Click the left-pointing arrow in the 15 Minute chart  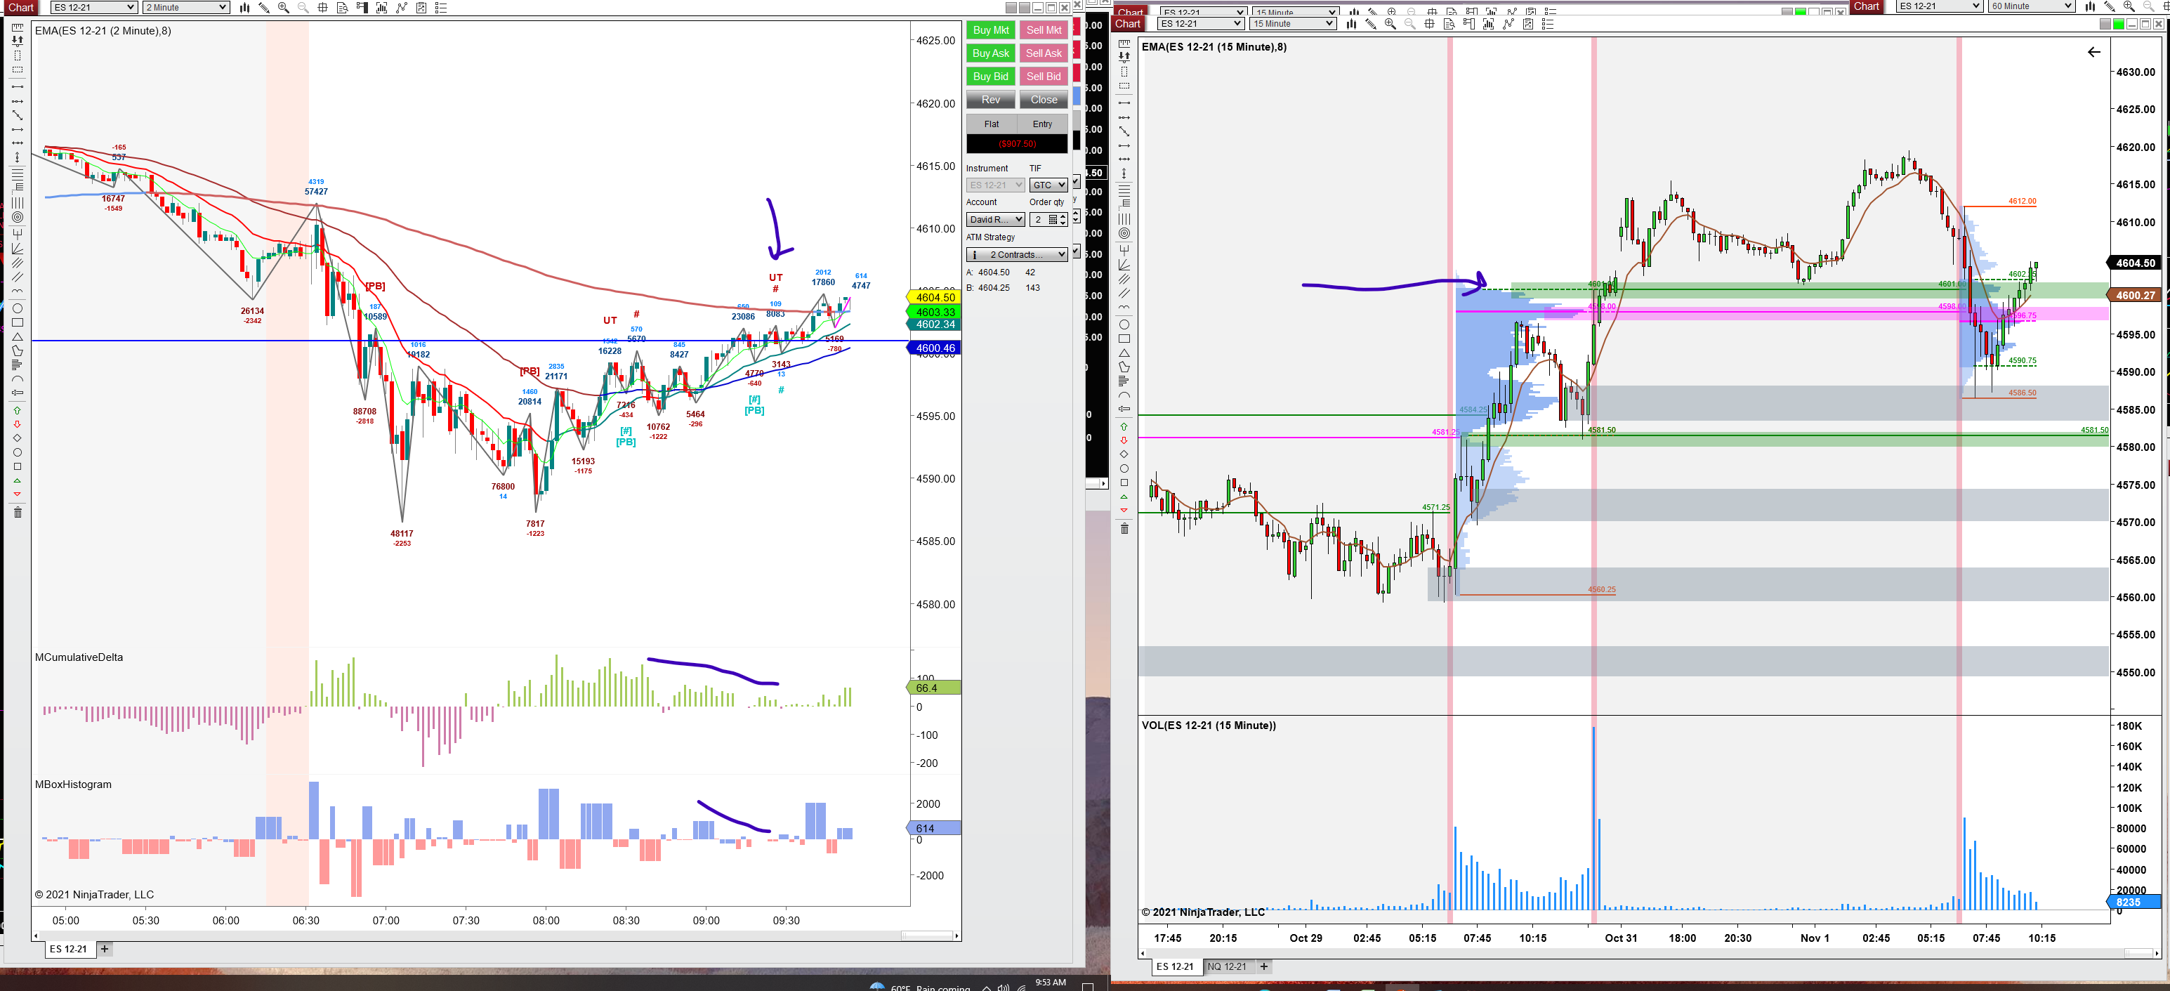point(2093,52)
